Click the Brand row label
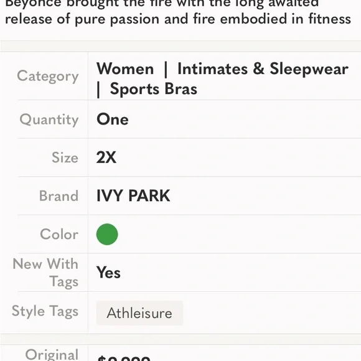This screenshot has width=361, height=361. click(x=59, y=196)
